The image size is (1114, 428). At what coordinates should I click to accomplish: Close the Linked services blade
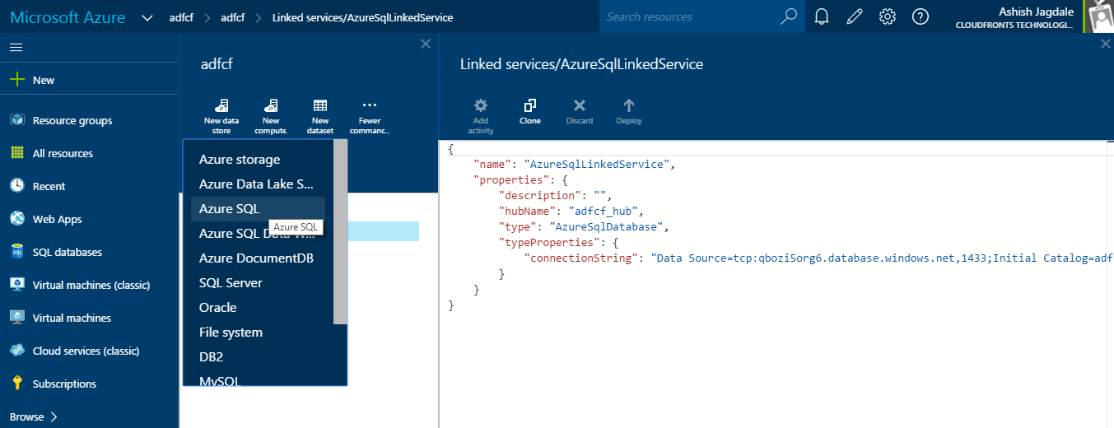tap(1106, 44)
